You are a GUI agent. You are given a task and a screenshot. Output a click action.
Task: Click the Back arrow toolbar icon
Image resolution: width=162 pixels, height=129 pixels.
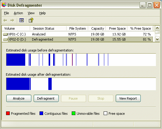coord(5,20)
